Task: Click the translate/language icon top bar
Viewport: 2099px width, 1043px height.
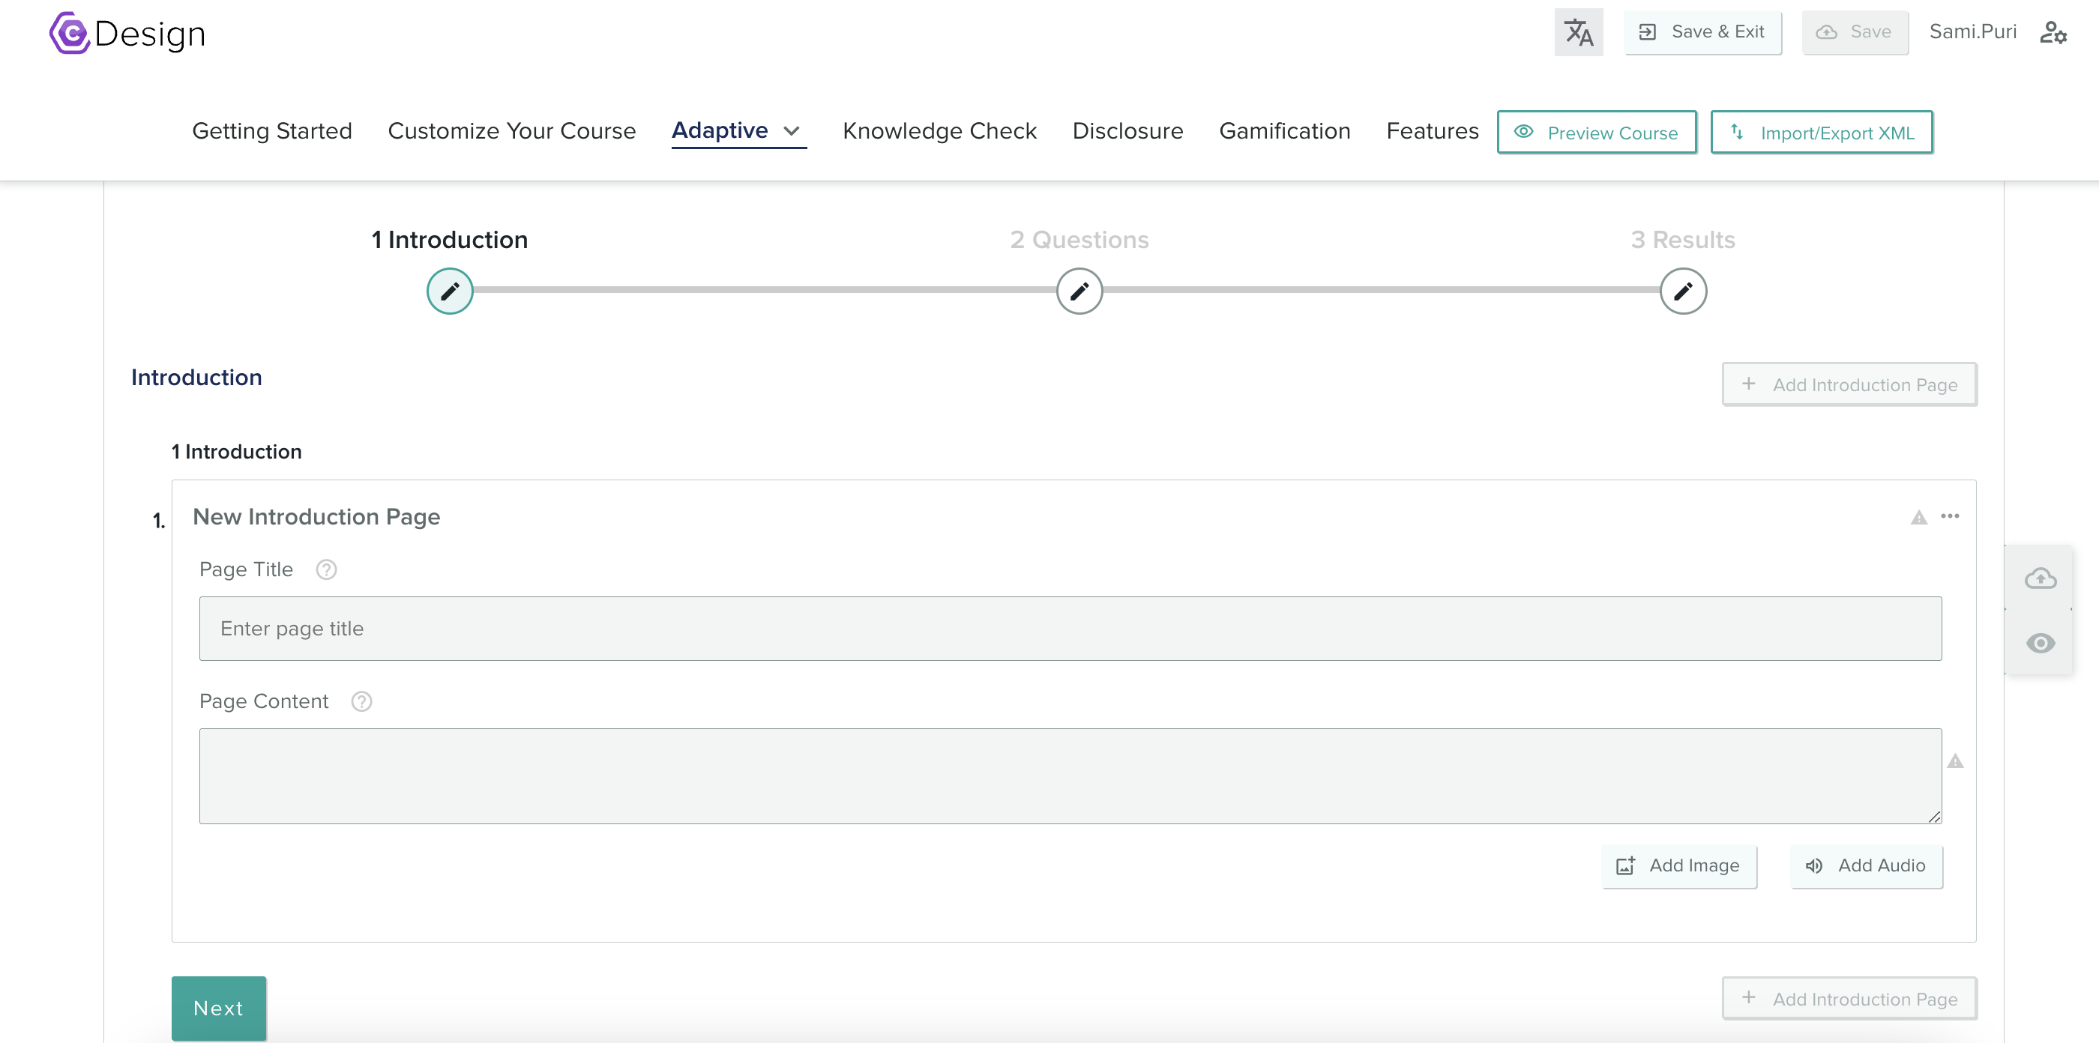Action: tap(1578, 32)
